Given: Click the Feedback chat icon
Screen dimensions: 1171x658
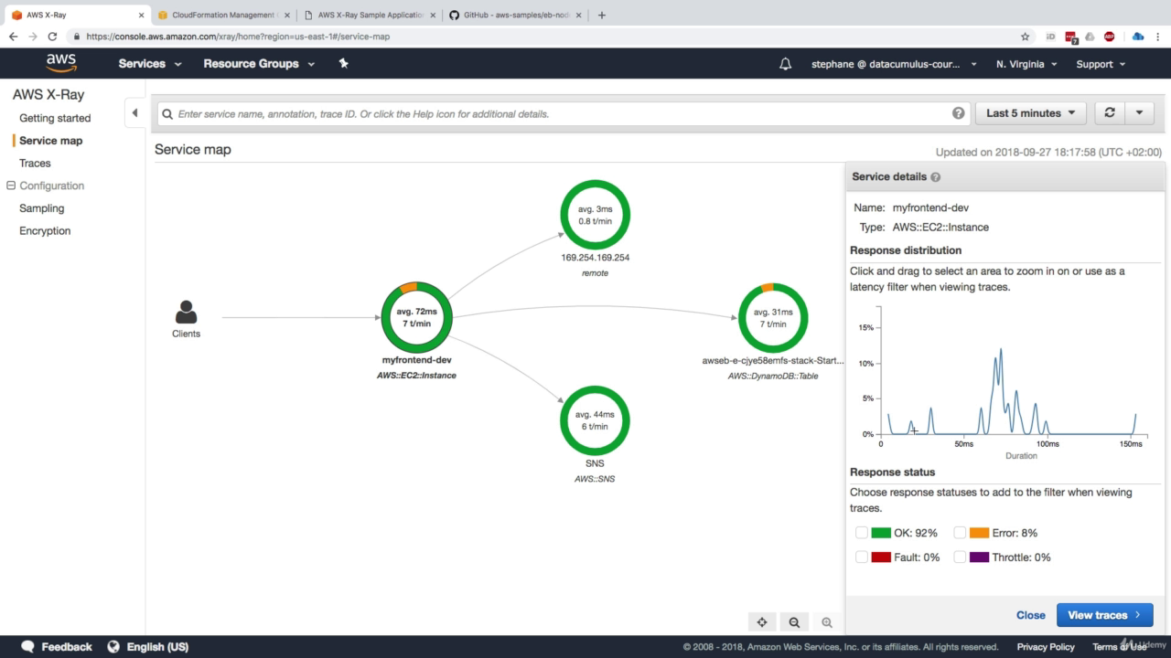Looking at the screenshot, I should [x=27, y=646].
